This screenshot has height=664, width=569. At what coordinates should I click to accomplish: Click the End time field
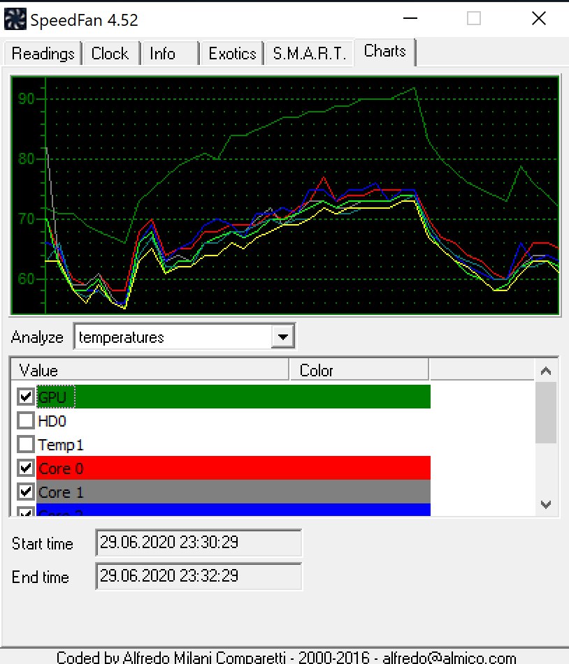199,576
